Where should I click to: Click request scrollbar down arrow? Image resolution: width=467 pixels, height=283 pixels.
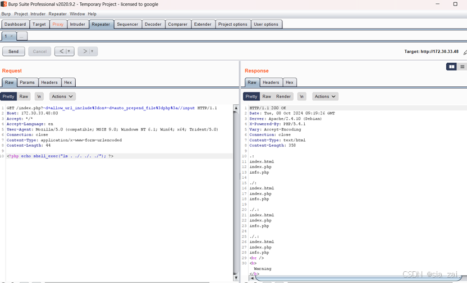point(236,278)
